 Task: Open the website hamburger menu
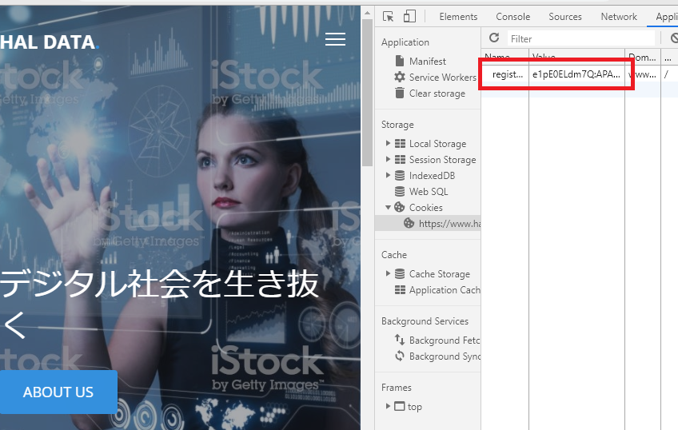(335, 39)
